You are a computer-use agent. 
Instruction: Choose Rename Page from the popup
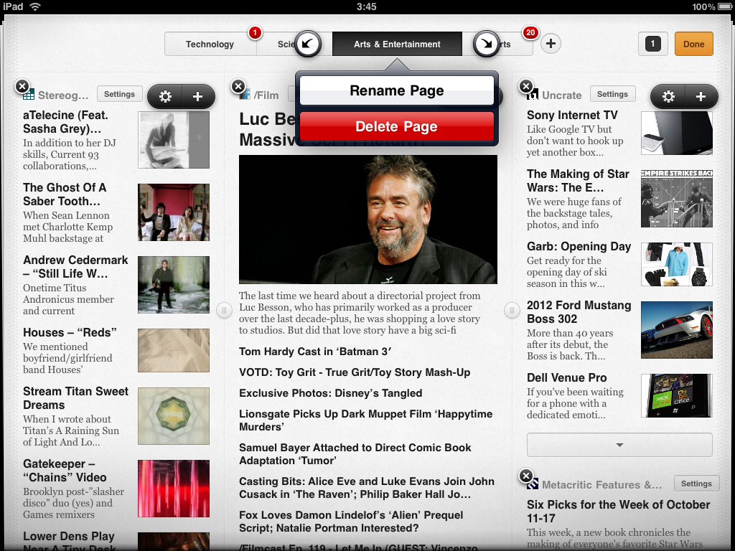coord(396,90)
